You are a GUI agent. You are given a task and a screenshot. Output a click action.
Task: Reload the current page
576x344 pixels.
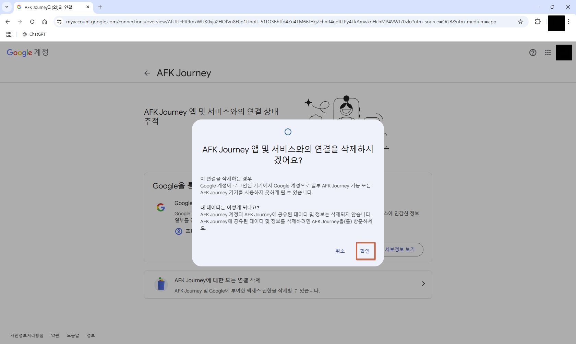(x=32, y=22)
